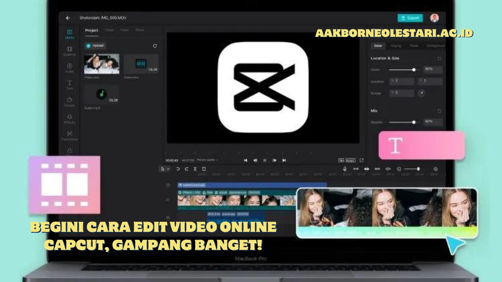The width and height of the screenshot is (502, 282).
Task: Open the user profile avatar
Action: click(x=435, y=18)
